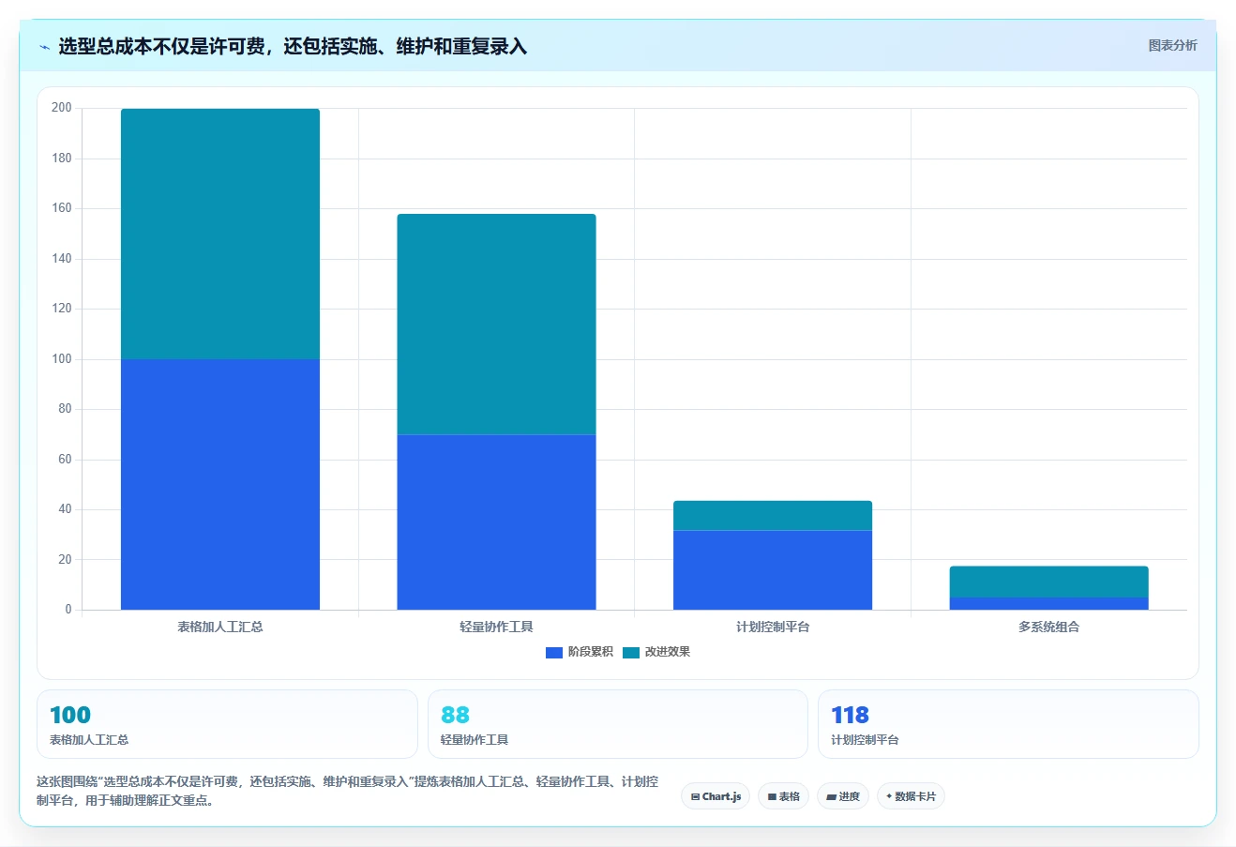Click the 表格 tag chip
Screen dimensions: 1236x847
pyautogui.click(x=783, y=796)
